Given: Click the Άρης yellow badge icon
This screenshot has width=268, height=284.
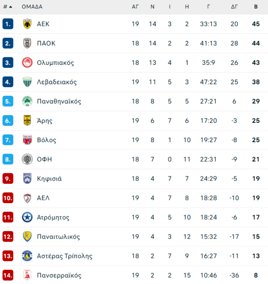Looking at the screenshot, I should coord(27,121).
